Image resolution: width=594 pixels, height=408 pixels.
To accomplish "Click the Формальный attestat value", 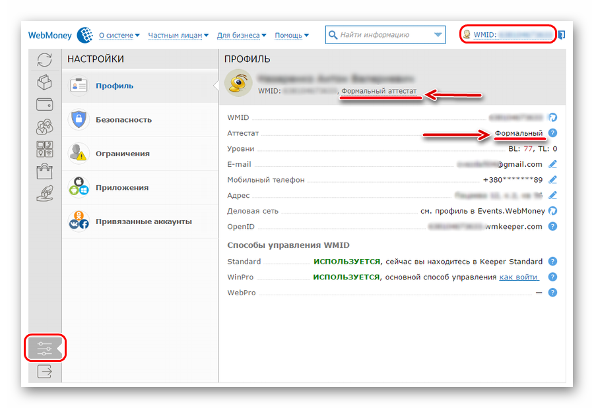I will click(x=519, y=133).
